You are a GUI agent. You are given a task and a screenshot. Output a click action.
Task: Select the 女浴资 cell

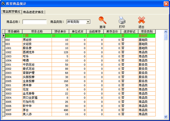[x=37, y=44]
